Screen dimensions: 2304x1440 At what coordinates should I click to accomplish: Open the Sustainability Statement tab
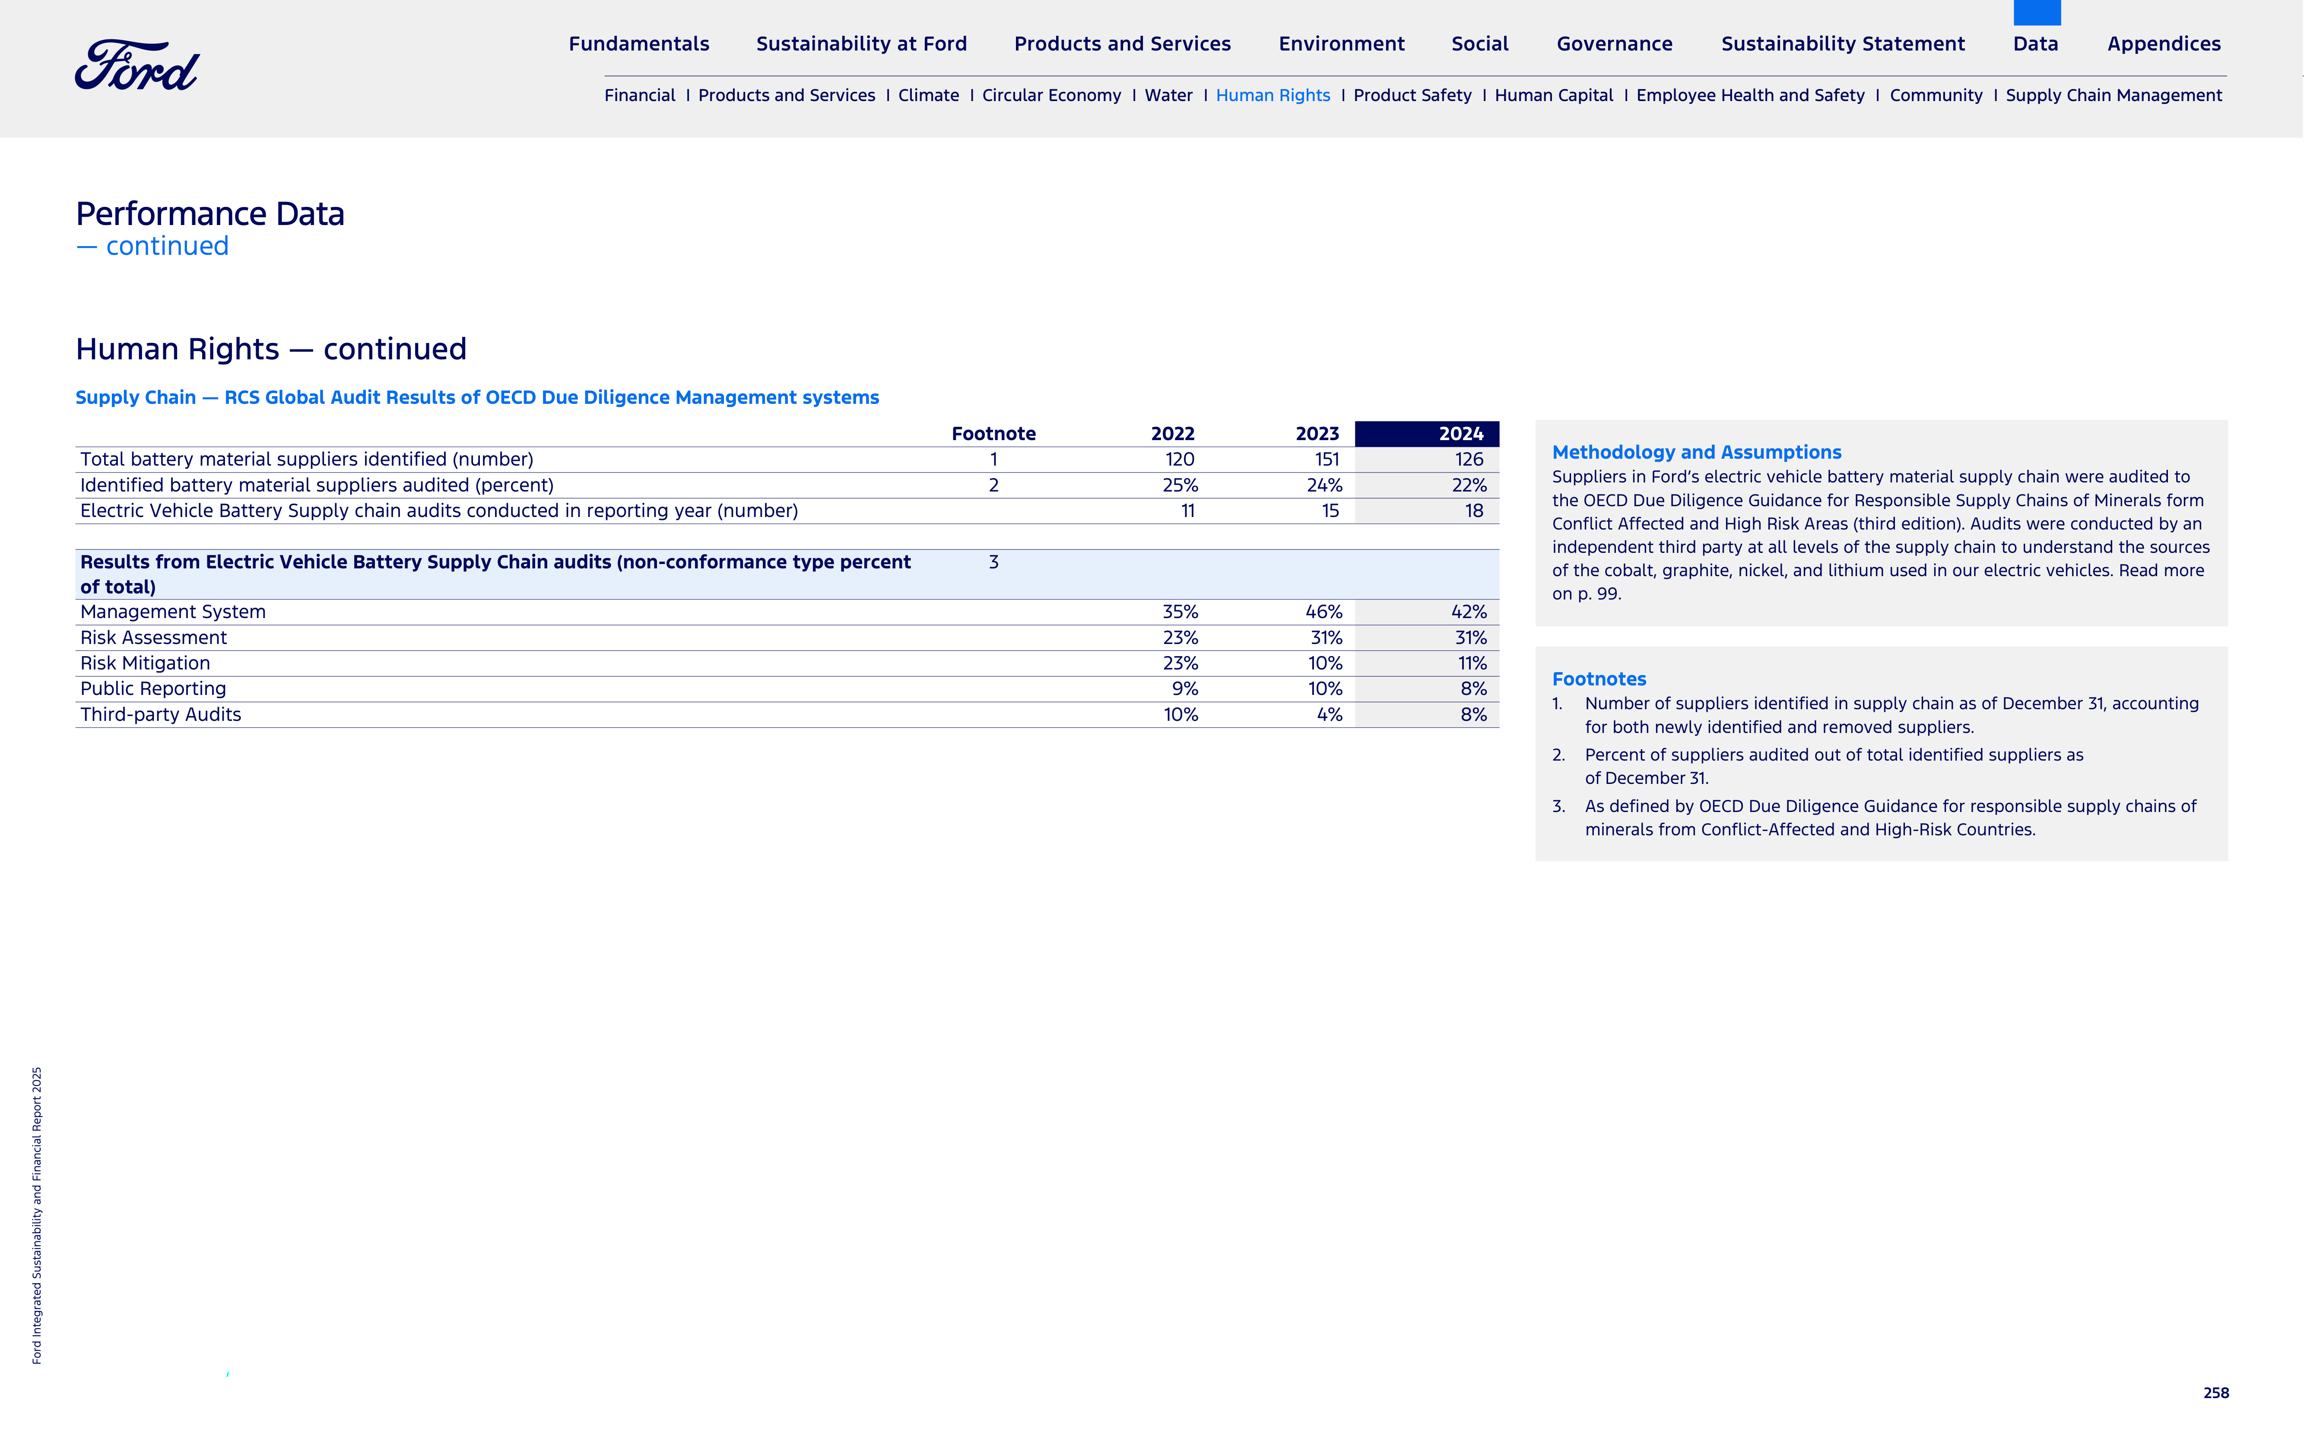tap(1843, 44)
